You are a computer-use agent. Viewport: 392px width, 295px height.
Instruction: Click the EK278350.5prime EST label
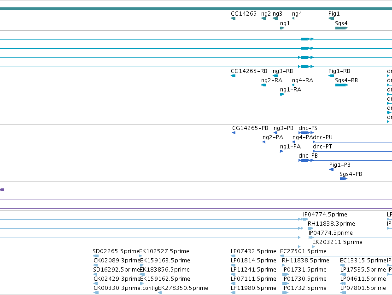click(183, 288)
